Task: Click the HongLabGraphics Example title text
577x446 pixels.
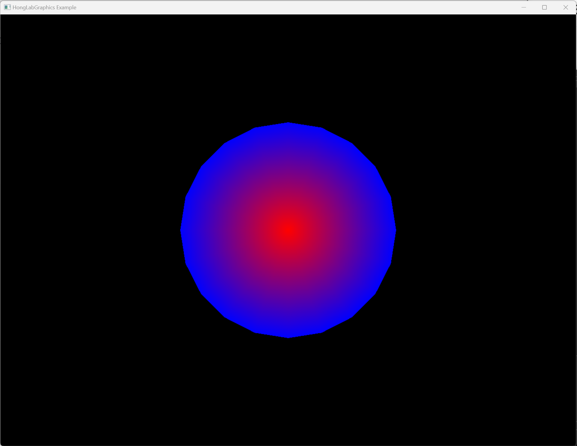Action: coord(44,7)
